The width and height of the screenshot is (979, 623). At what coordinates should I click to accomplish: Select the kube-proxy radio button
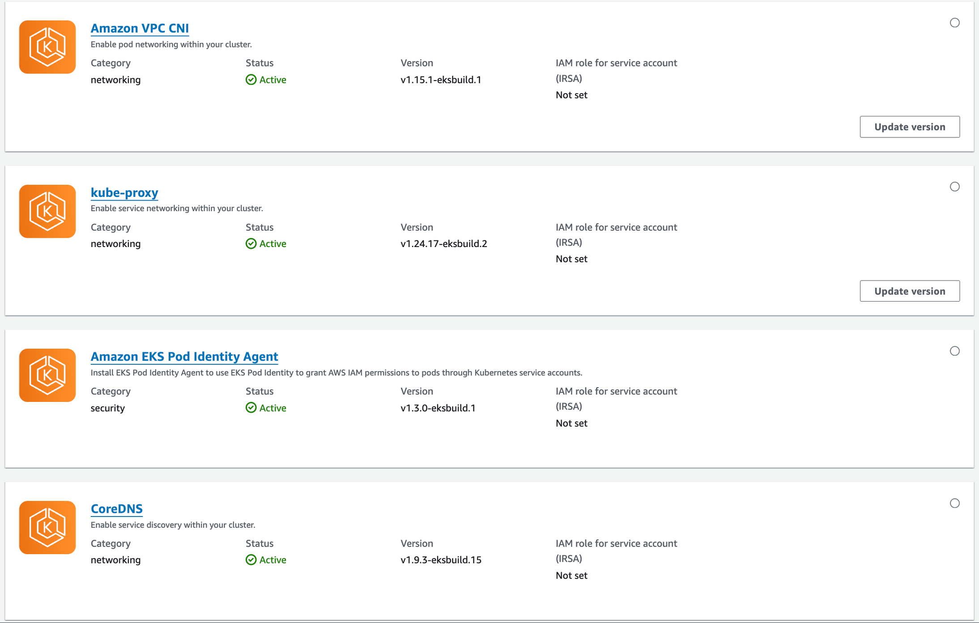pyautogui.click(x=954, y=187)
